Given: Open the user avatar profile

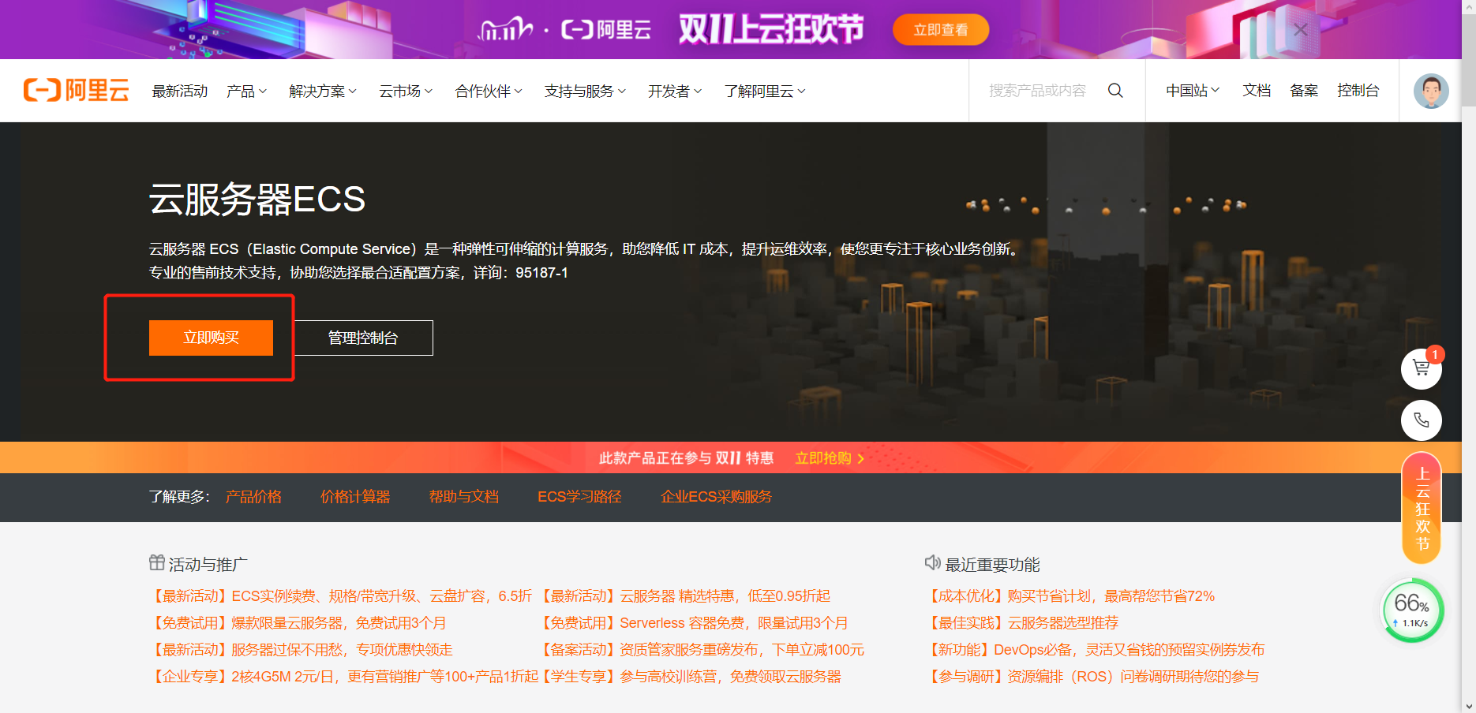Looking at the screenshot, I should click(1431, 91).
